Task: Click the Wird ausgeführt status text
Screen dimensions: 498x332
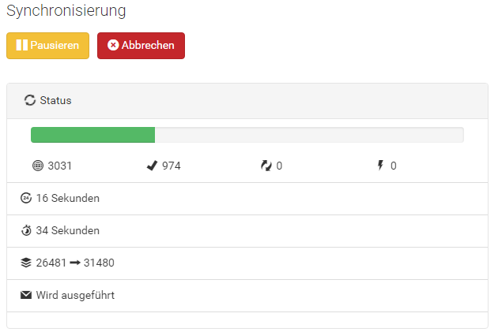Action: coord(75,295)
